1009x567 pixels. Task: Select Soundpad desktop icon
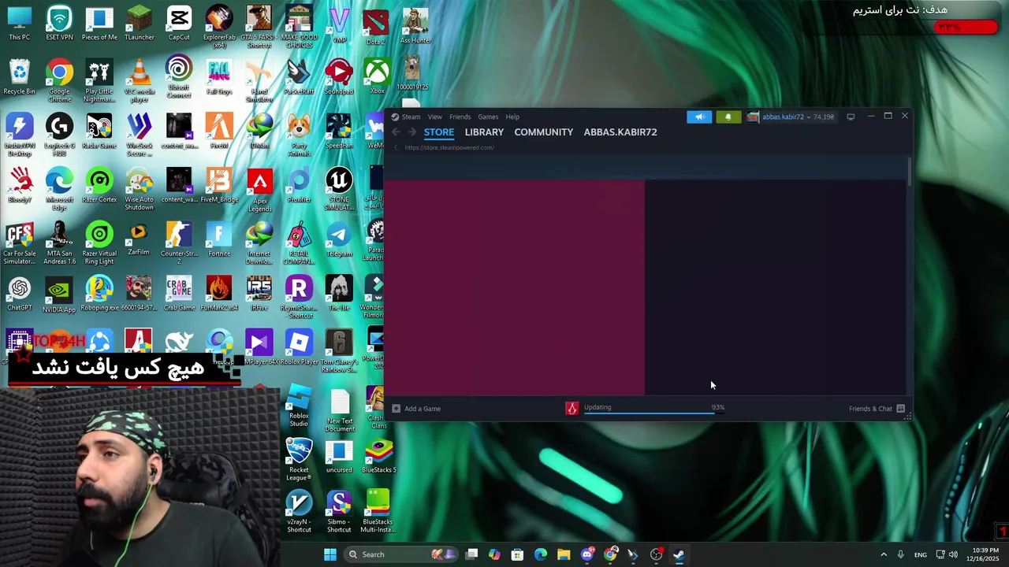point(339,77)
